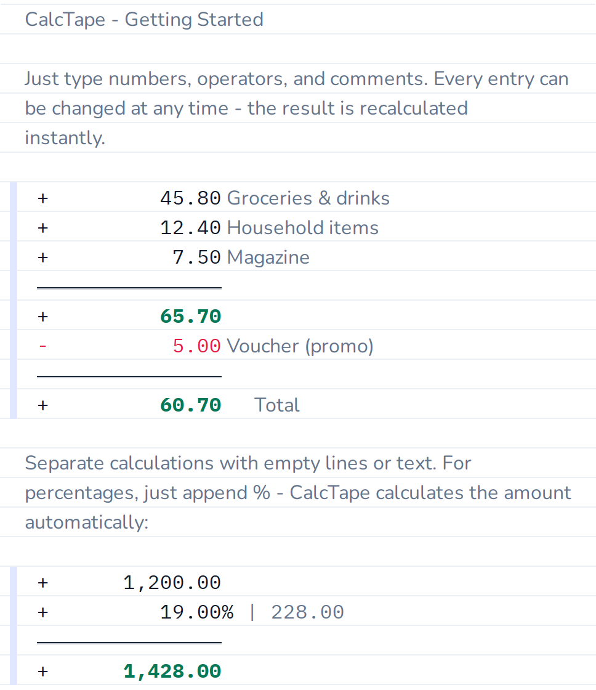Select the green 1,428.00 result
The height and width of the screenshot is (690, 596).
[172, 671]
